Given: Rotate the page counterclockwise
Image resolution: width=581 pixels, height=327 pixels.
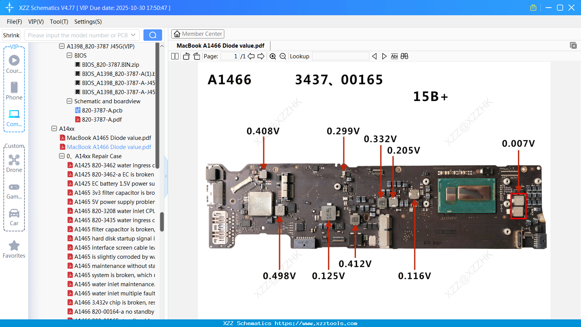Looking at the screenshot, I should coord(186,56).
